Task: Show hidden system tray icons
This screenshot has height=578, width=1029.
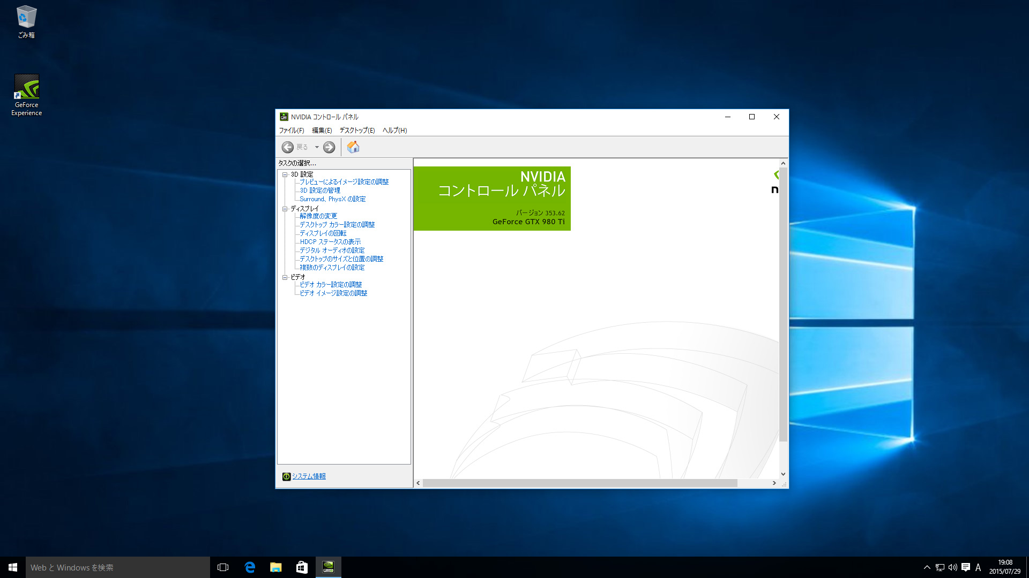Action: (927, 567)
